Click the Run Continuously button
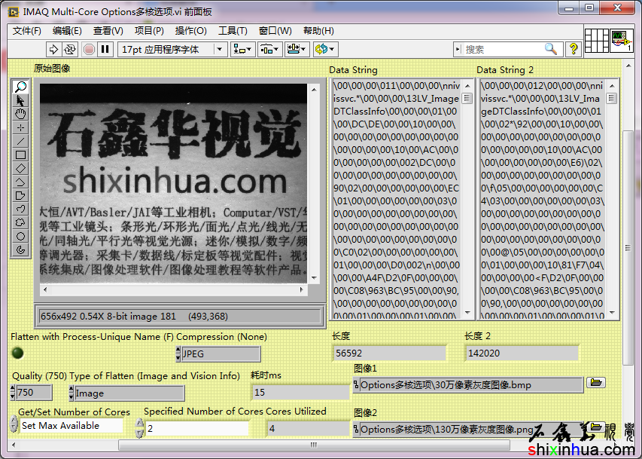The height and width of the screenshot is (459, 642). (70, 49)
